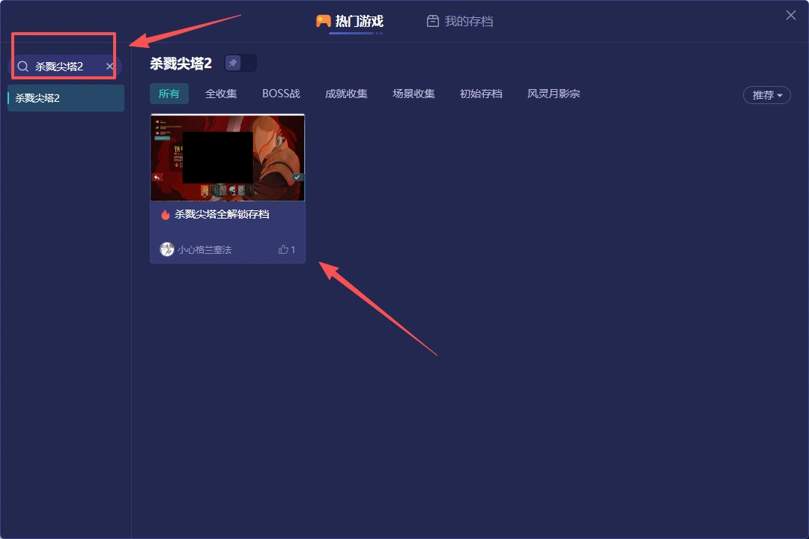
Task: Click the gamepad icon beside 热门游戏
Action: click(324, 22)
